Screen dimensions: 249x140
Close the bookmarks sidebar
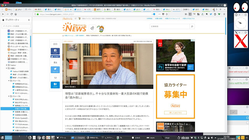29,20
